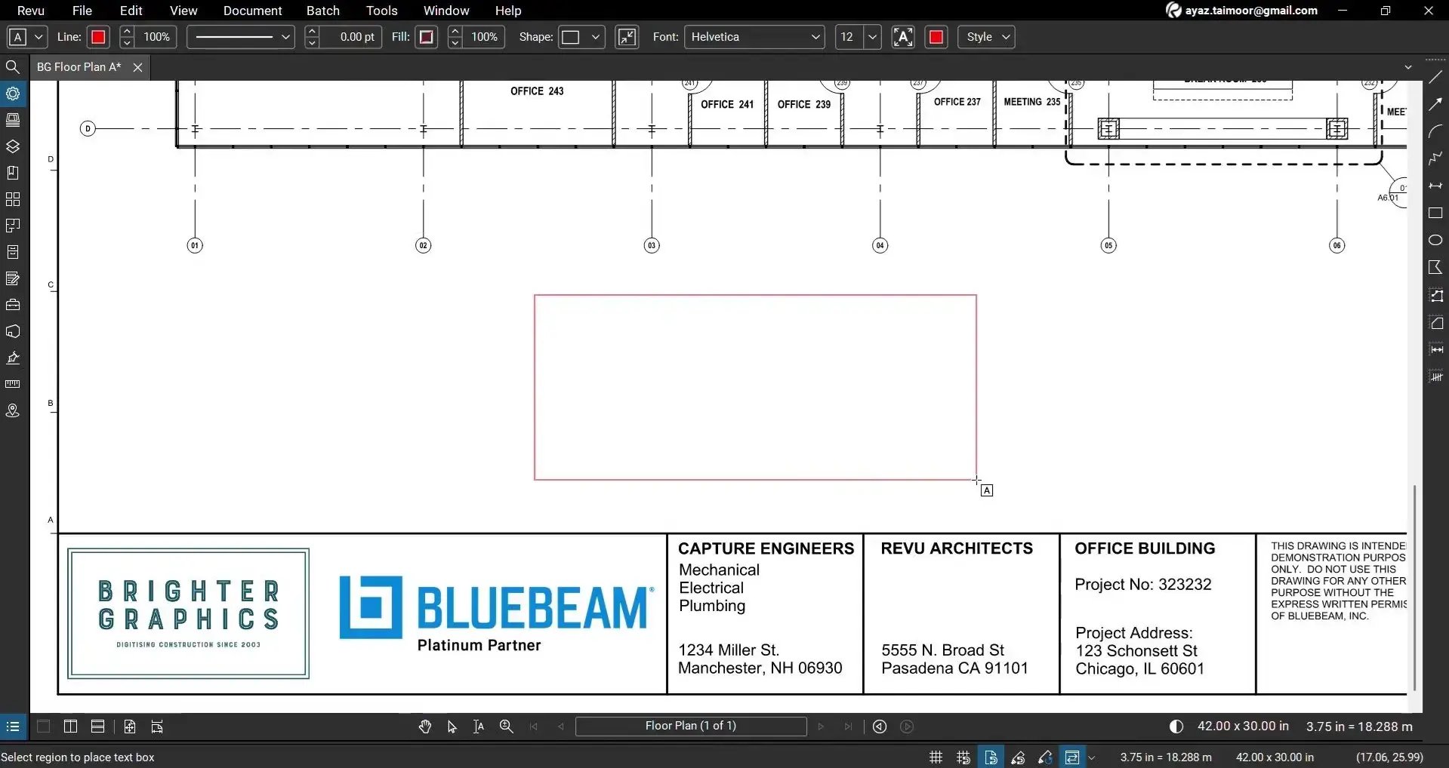Open the Measure ruler tool

13,383
